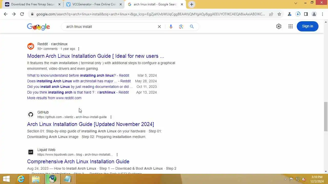Viewport: 328px width, 184px height.
Task: Bookmark this page with the star icon
Action: click(279, 14)
